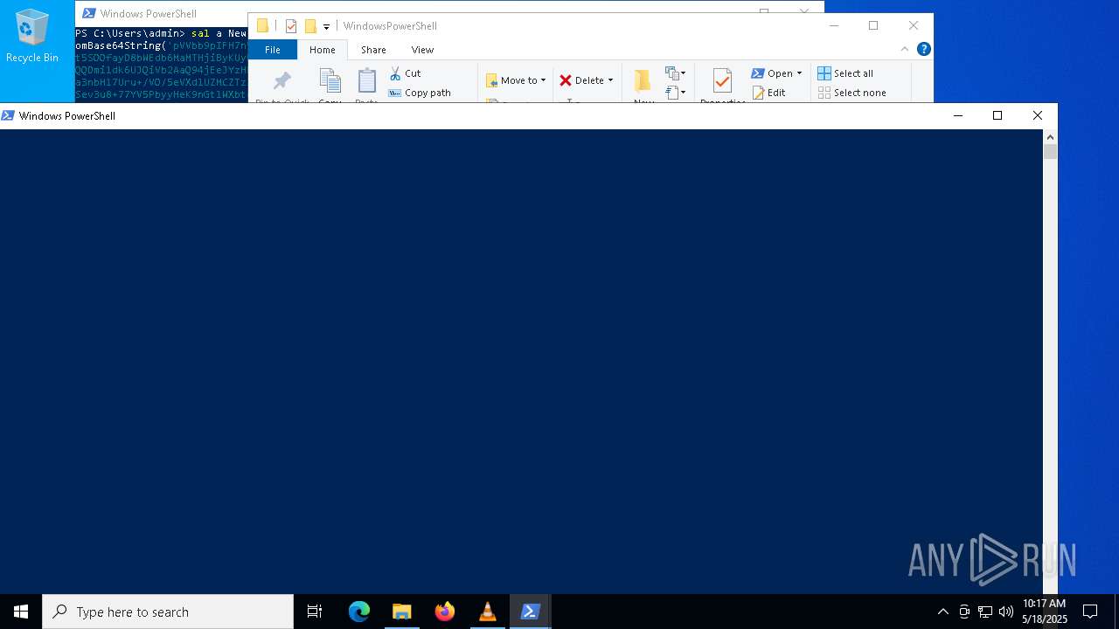
Task: Open Customize Quick Access Toolbar dropdown arrow
Action: click(326, 26)
